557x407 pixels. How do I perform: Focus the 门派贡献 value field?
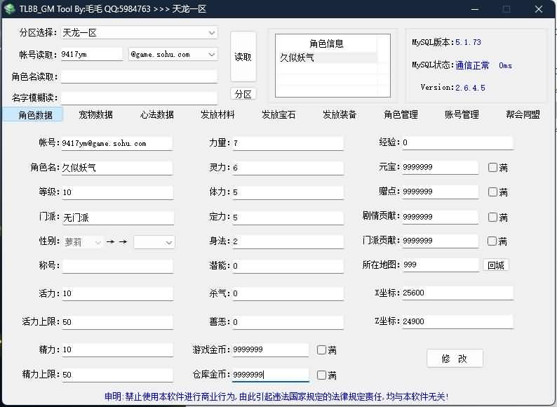440,241
